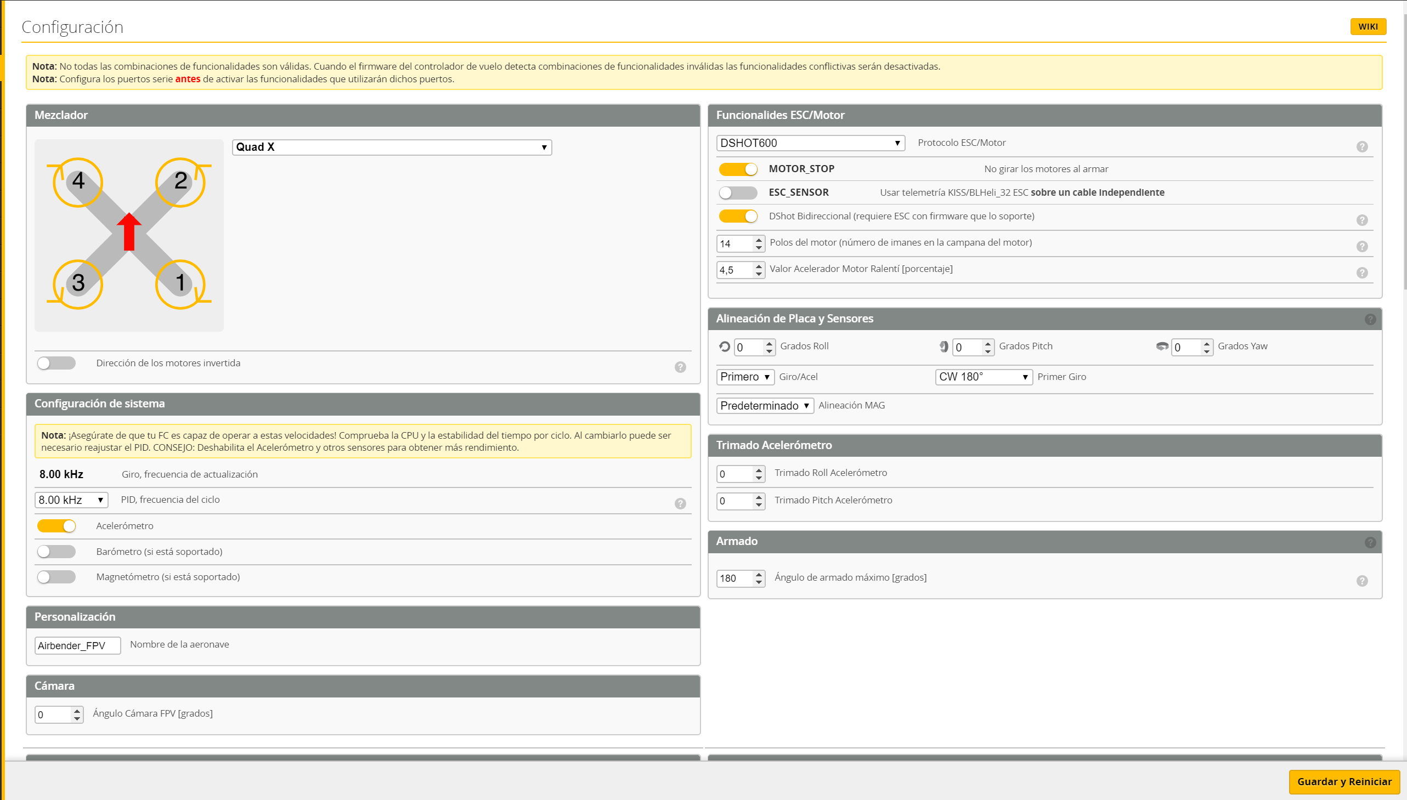Click the WIKI button
This screenshot has height=800, width=1407.
pyautogui.click(x=1367, y=26)
